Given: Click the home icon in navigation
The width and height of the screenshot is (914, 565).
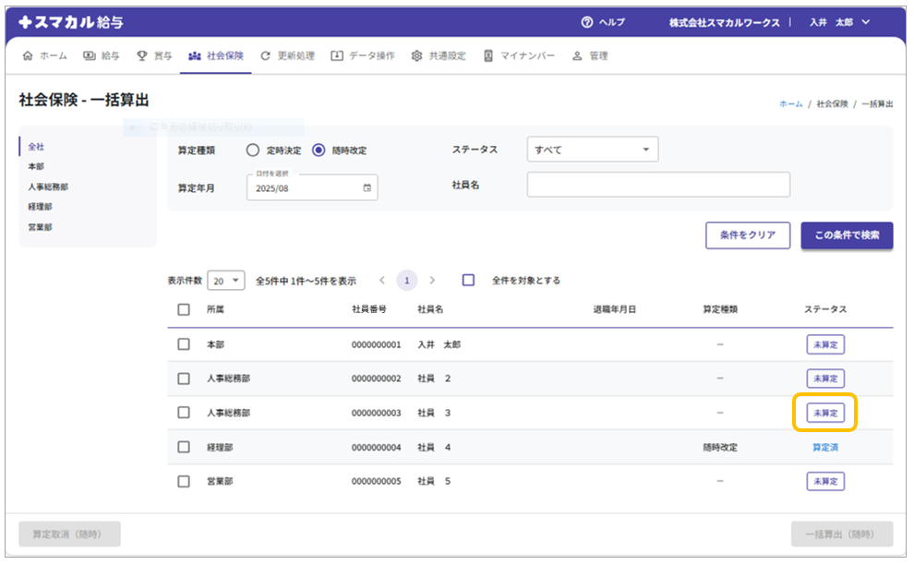Looking at the screenshot, I should tap(27, 55).
